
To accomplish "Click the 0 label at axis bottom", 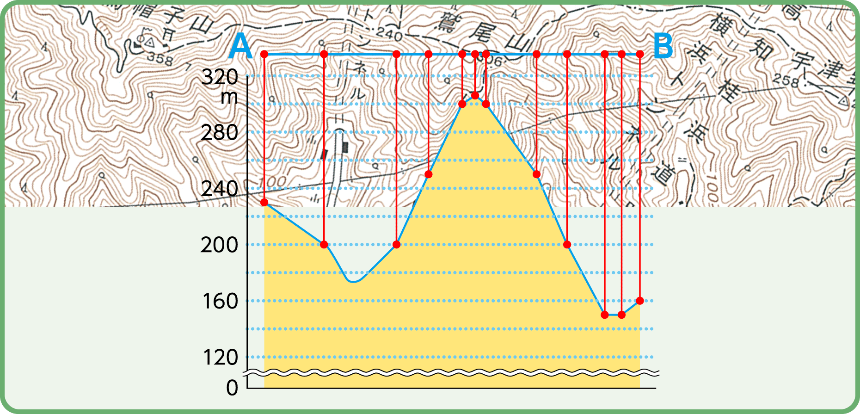I will pos(232,388).
